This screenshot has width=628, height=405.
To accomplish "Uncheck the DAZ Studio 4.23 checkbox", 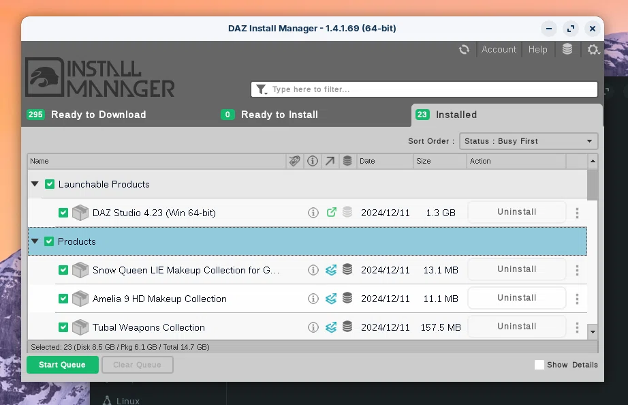I will coord(63,213).
